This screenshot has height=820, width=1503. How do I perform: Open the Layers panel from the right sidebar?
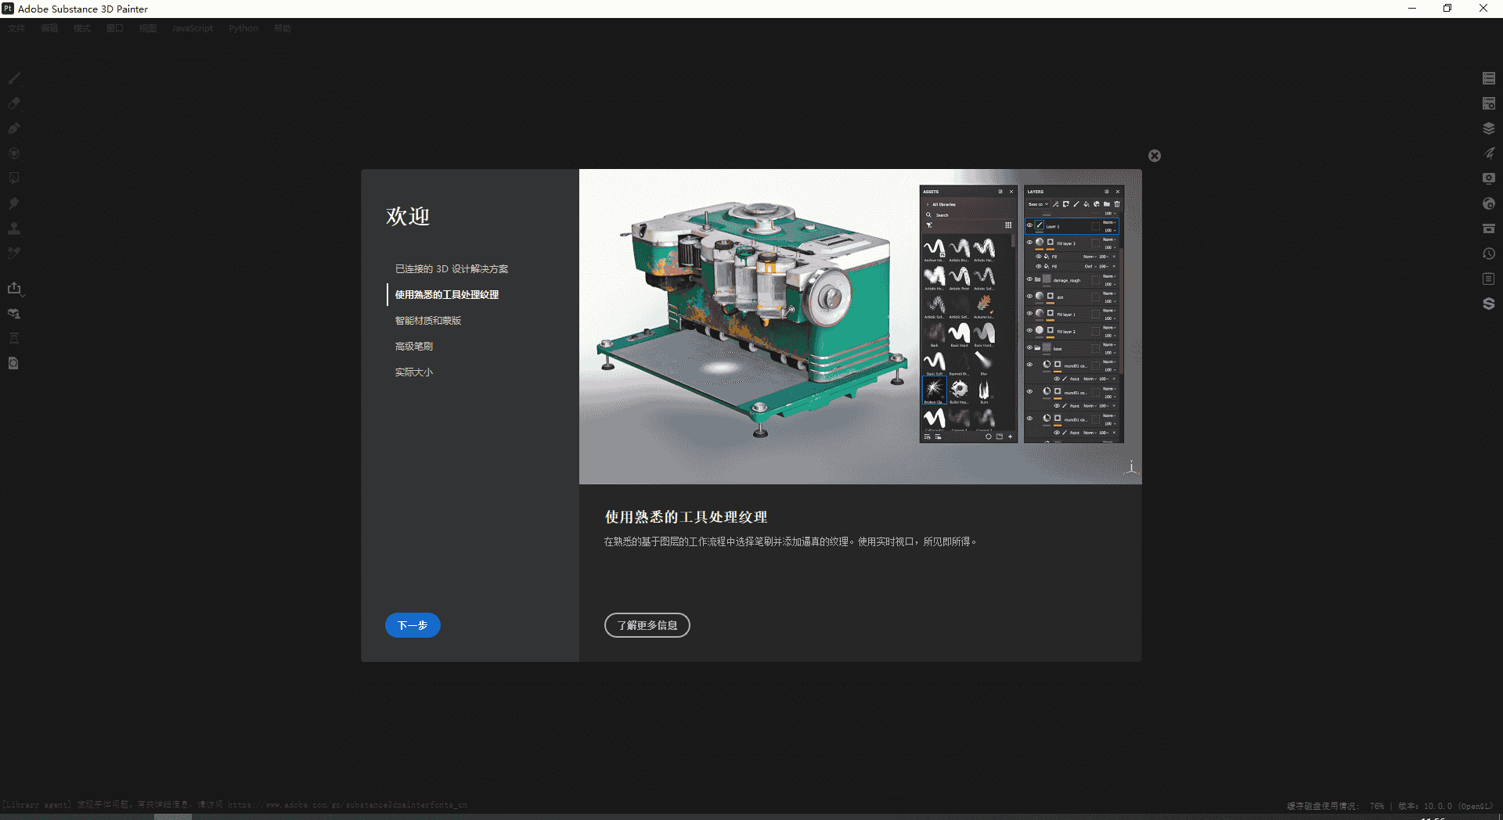(1488, 128)
